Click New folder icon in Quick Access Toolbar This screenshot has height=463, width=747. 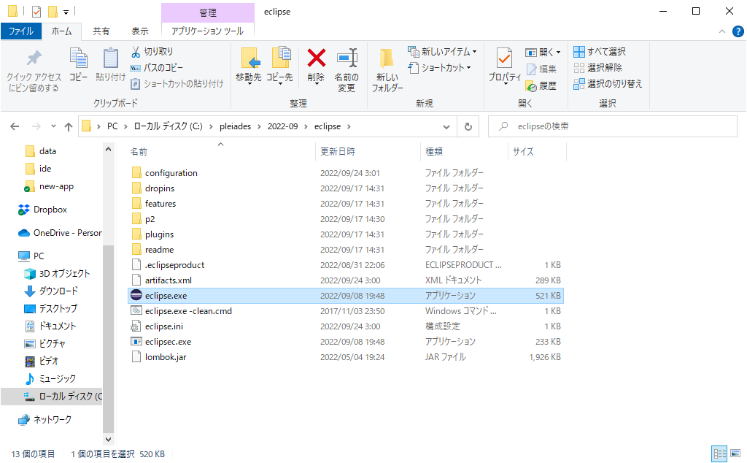pyautogui.click(x=53, y=12)
